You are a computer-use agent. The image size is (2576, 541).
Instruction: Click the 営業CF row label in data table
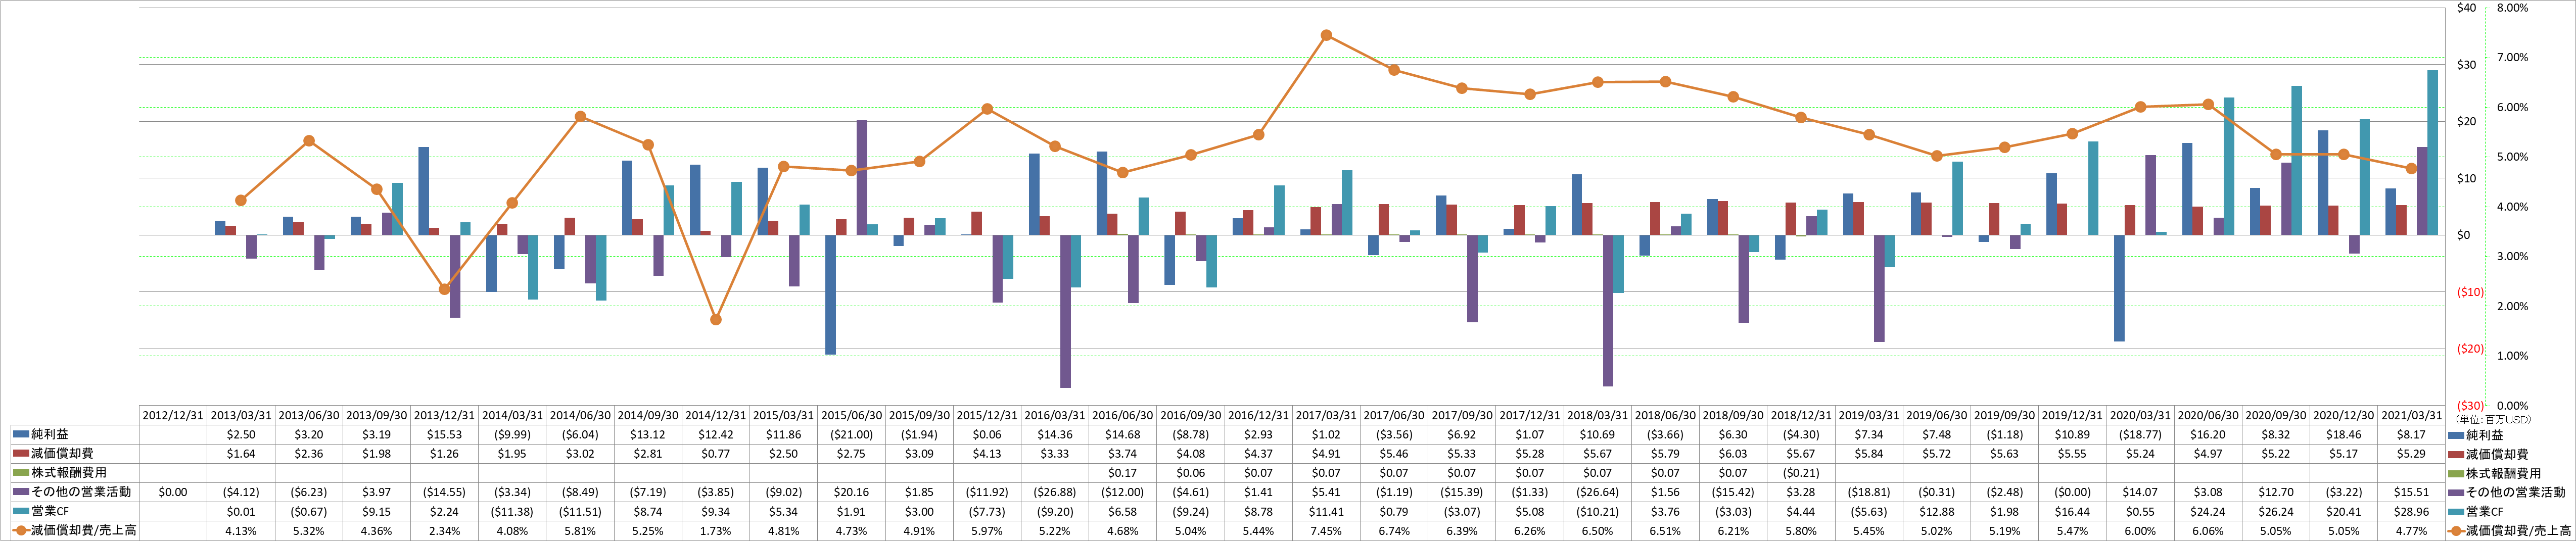(x=50, y=511)
